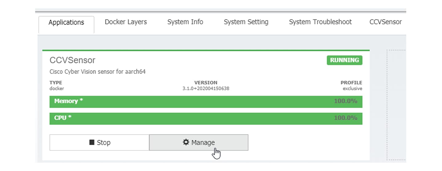This screenshot has width=442, height=171.
Task: Click the Memory usage progress bar
Action: click(x=206, y=101)
